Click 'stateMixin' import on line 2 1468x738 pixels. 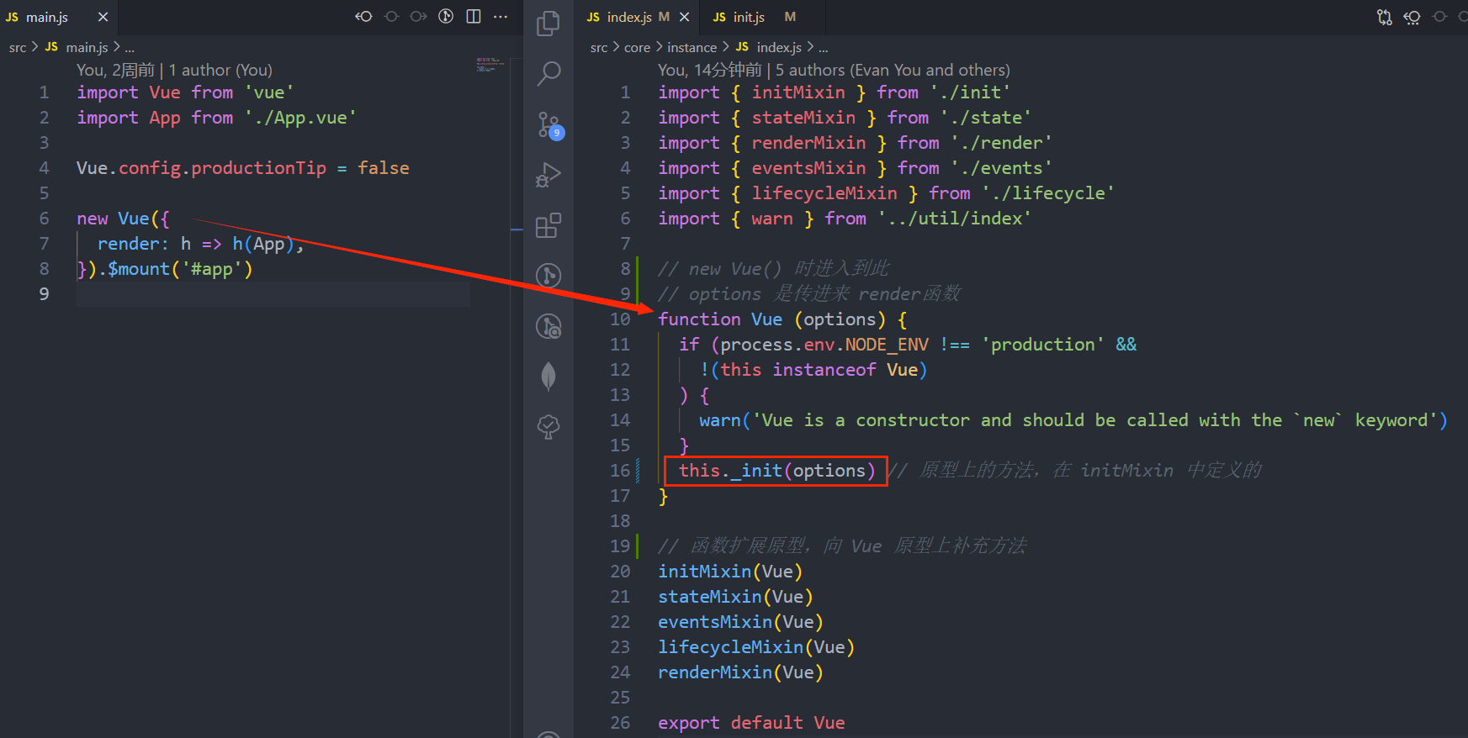[803, 118]
